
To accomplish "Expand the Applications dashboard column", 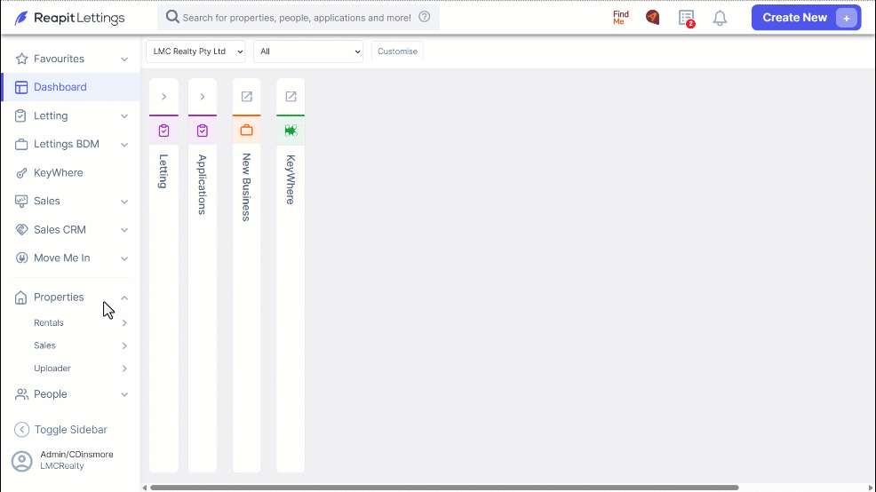I will coord(203,97).
